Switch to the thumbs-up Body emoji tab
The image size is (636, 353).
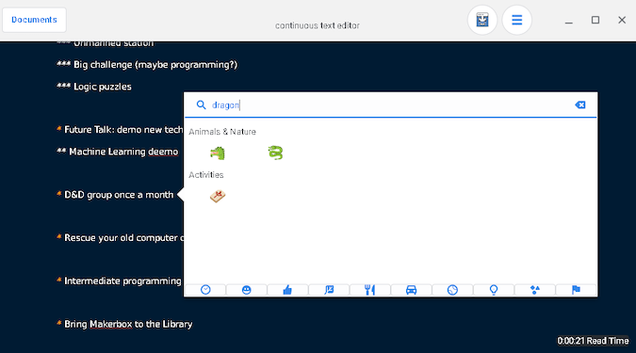click(287, 290)
